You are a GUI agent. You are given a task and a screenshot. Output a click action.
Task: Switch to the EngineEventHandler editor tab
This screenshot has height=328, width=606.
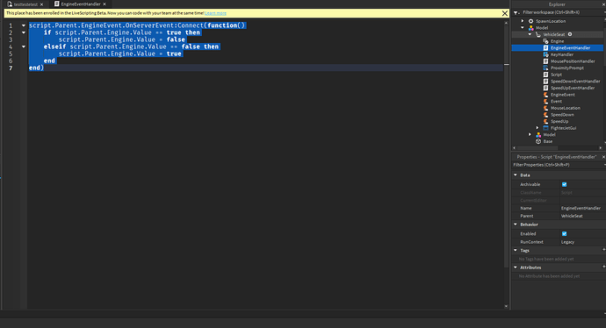pos(81,4)
